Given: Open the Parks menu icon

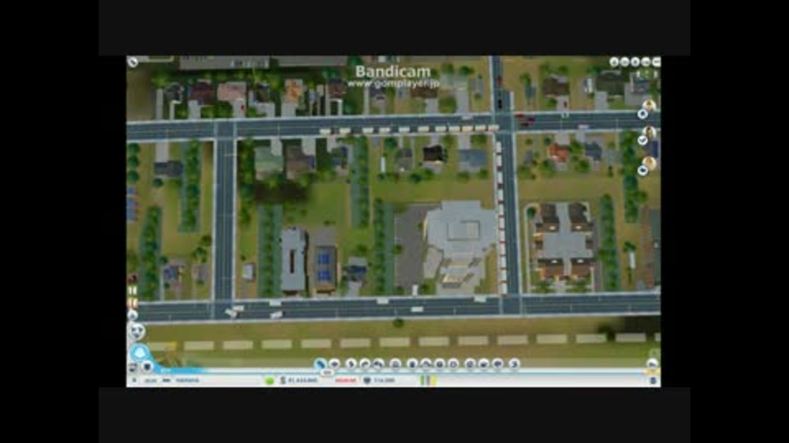Looking at the screenshot, I should point(498,364).
